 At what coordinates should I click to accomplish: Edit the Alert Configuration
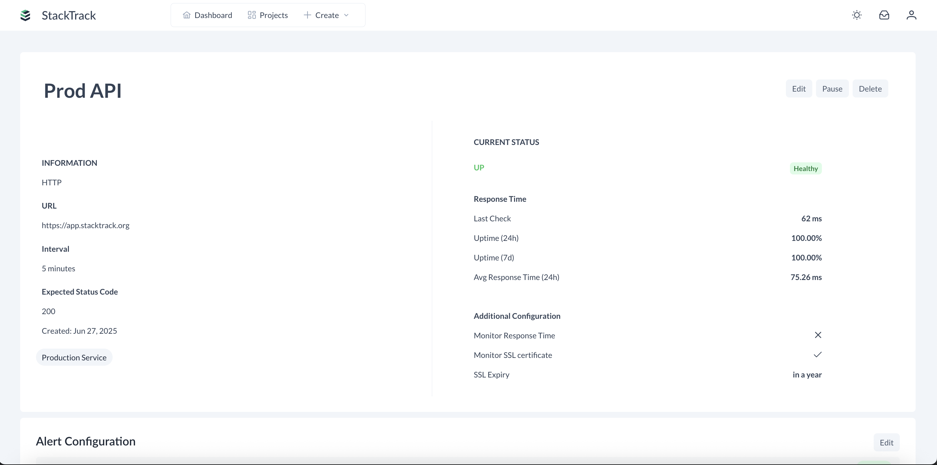pos(886,442)
